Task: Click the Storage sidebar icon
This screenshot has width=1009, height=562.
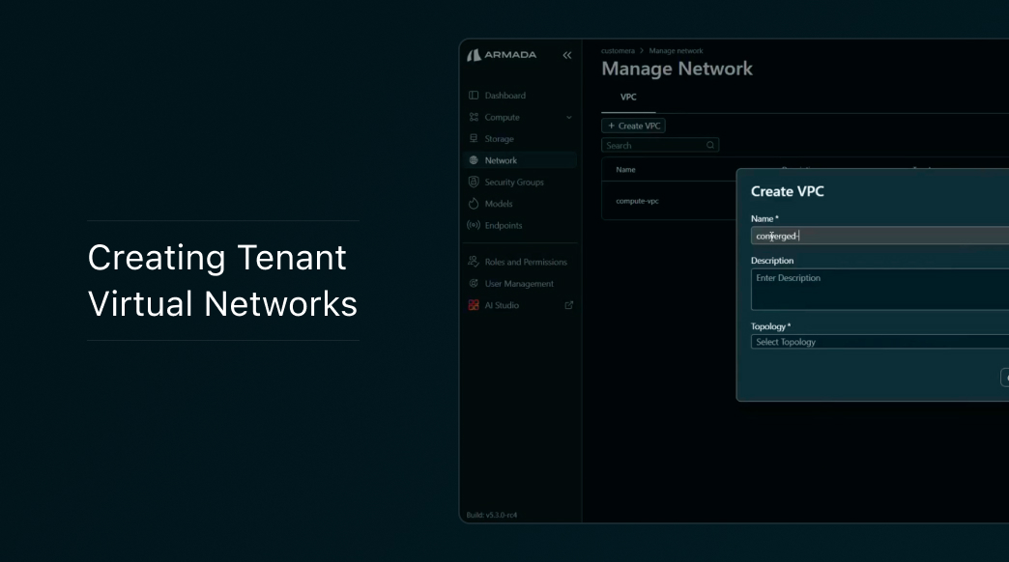Action: coord(474,138)
